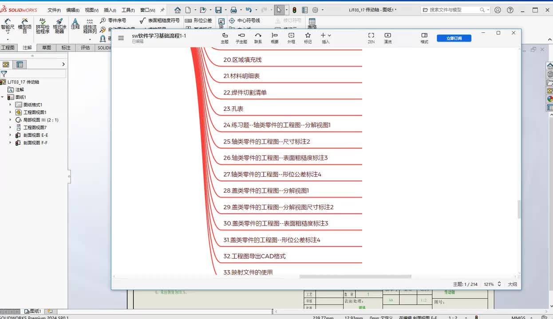Start 演说 presentation mode
The image size is (553, 319).
pyautogui.click(x=388, y=38)
